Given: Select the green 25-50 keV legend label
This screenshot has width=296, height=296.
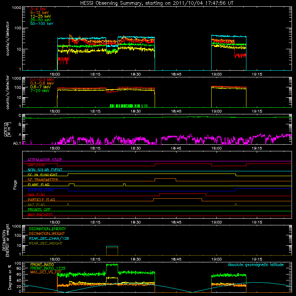Looking at the screenshot, I should pos(40,20).
